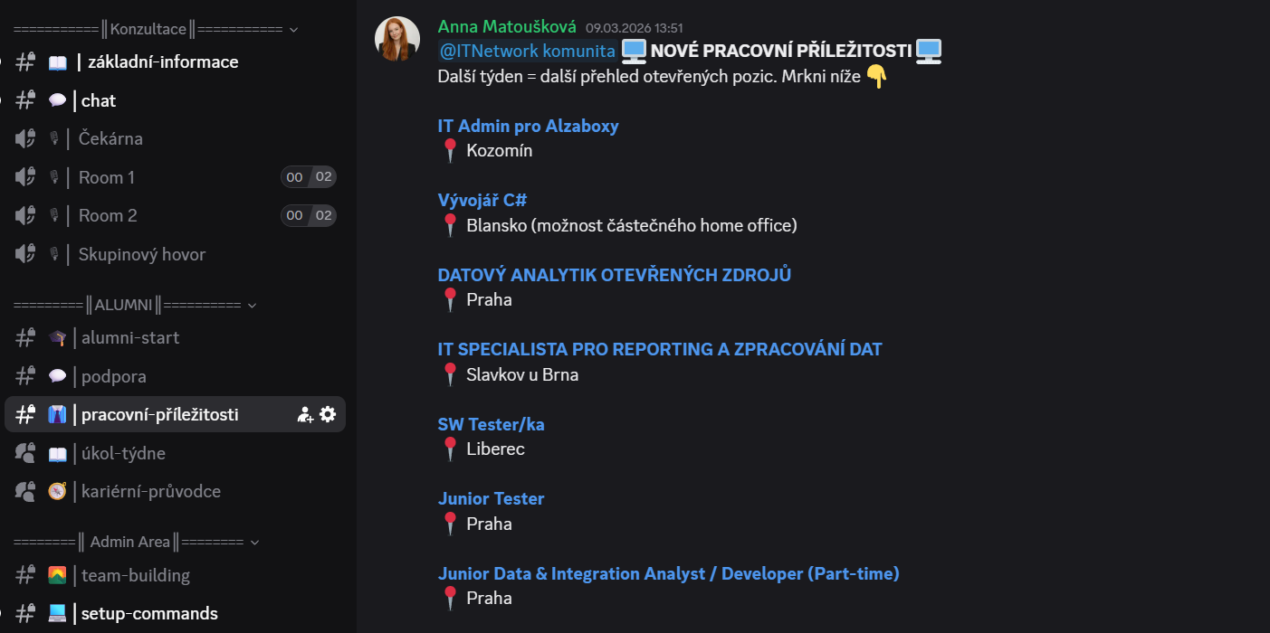Click the @ITNetwork komunita mention
This screenshot has width=1270, height=633.
pyautogui.click(x=527, y=51)
